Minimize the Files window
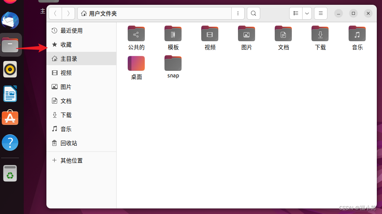This screenshot has width=382, height=214. 339,13
